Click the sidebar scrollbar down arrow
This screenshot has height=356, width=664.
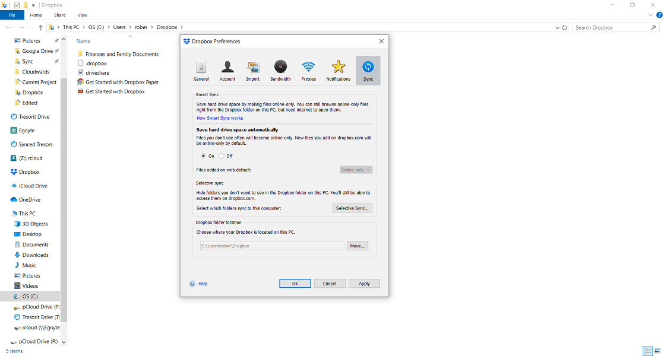[64, 342]
